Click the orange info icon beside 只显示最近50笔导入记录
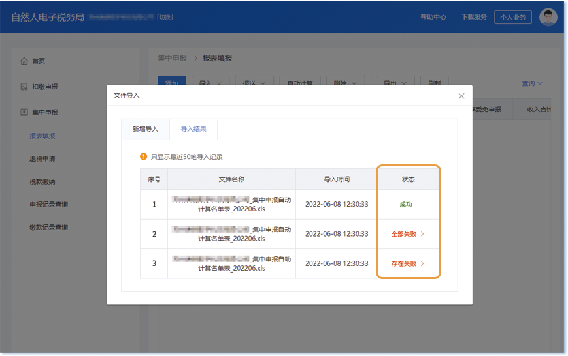This screenshot has height=356, width=568. 144,156
